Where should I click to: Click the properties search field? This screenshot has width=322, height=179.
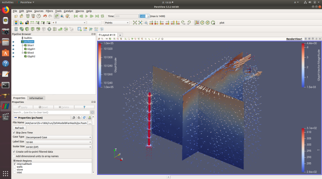(50, 112)
